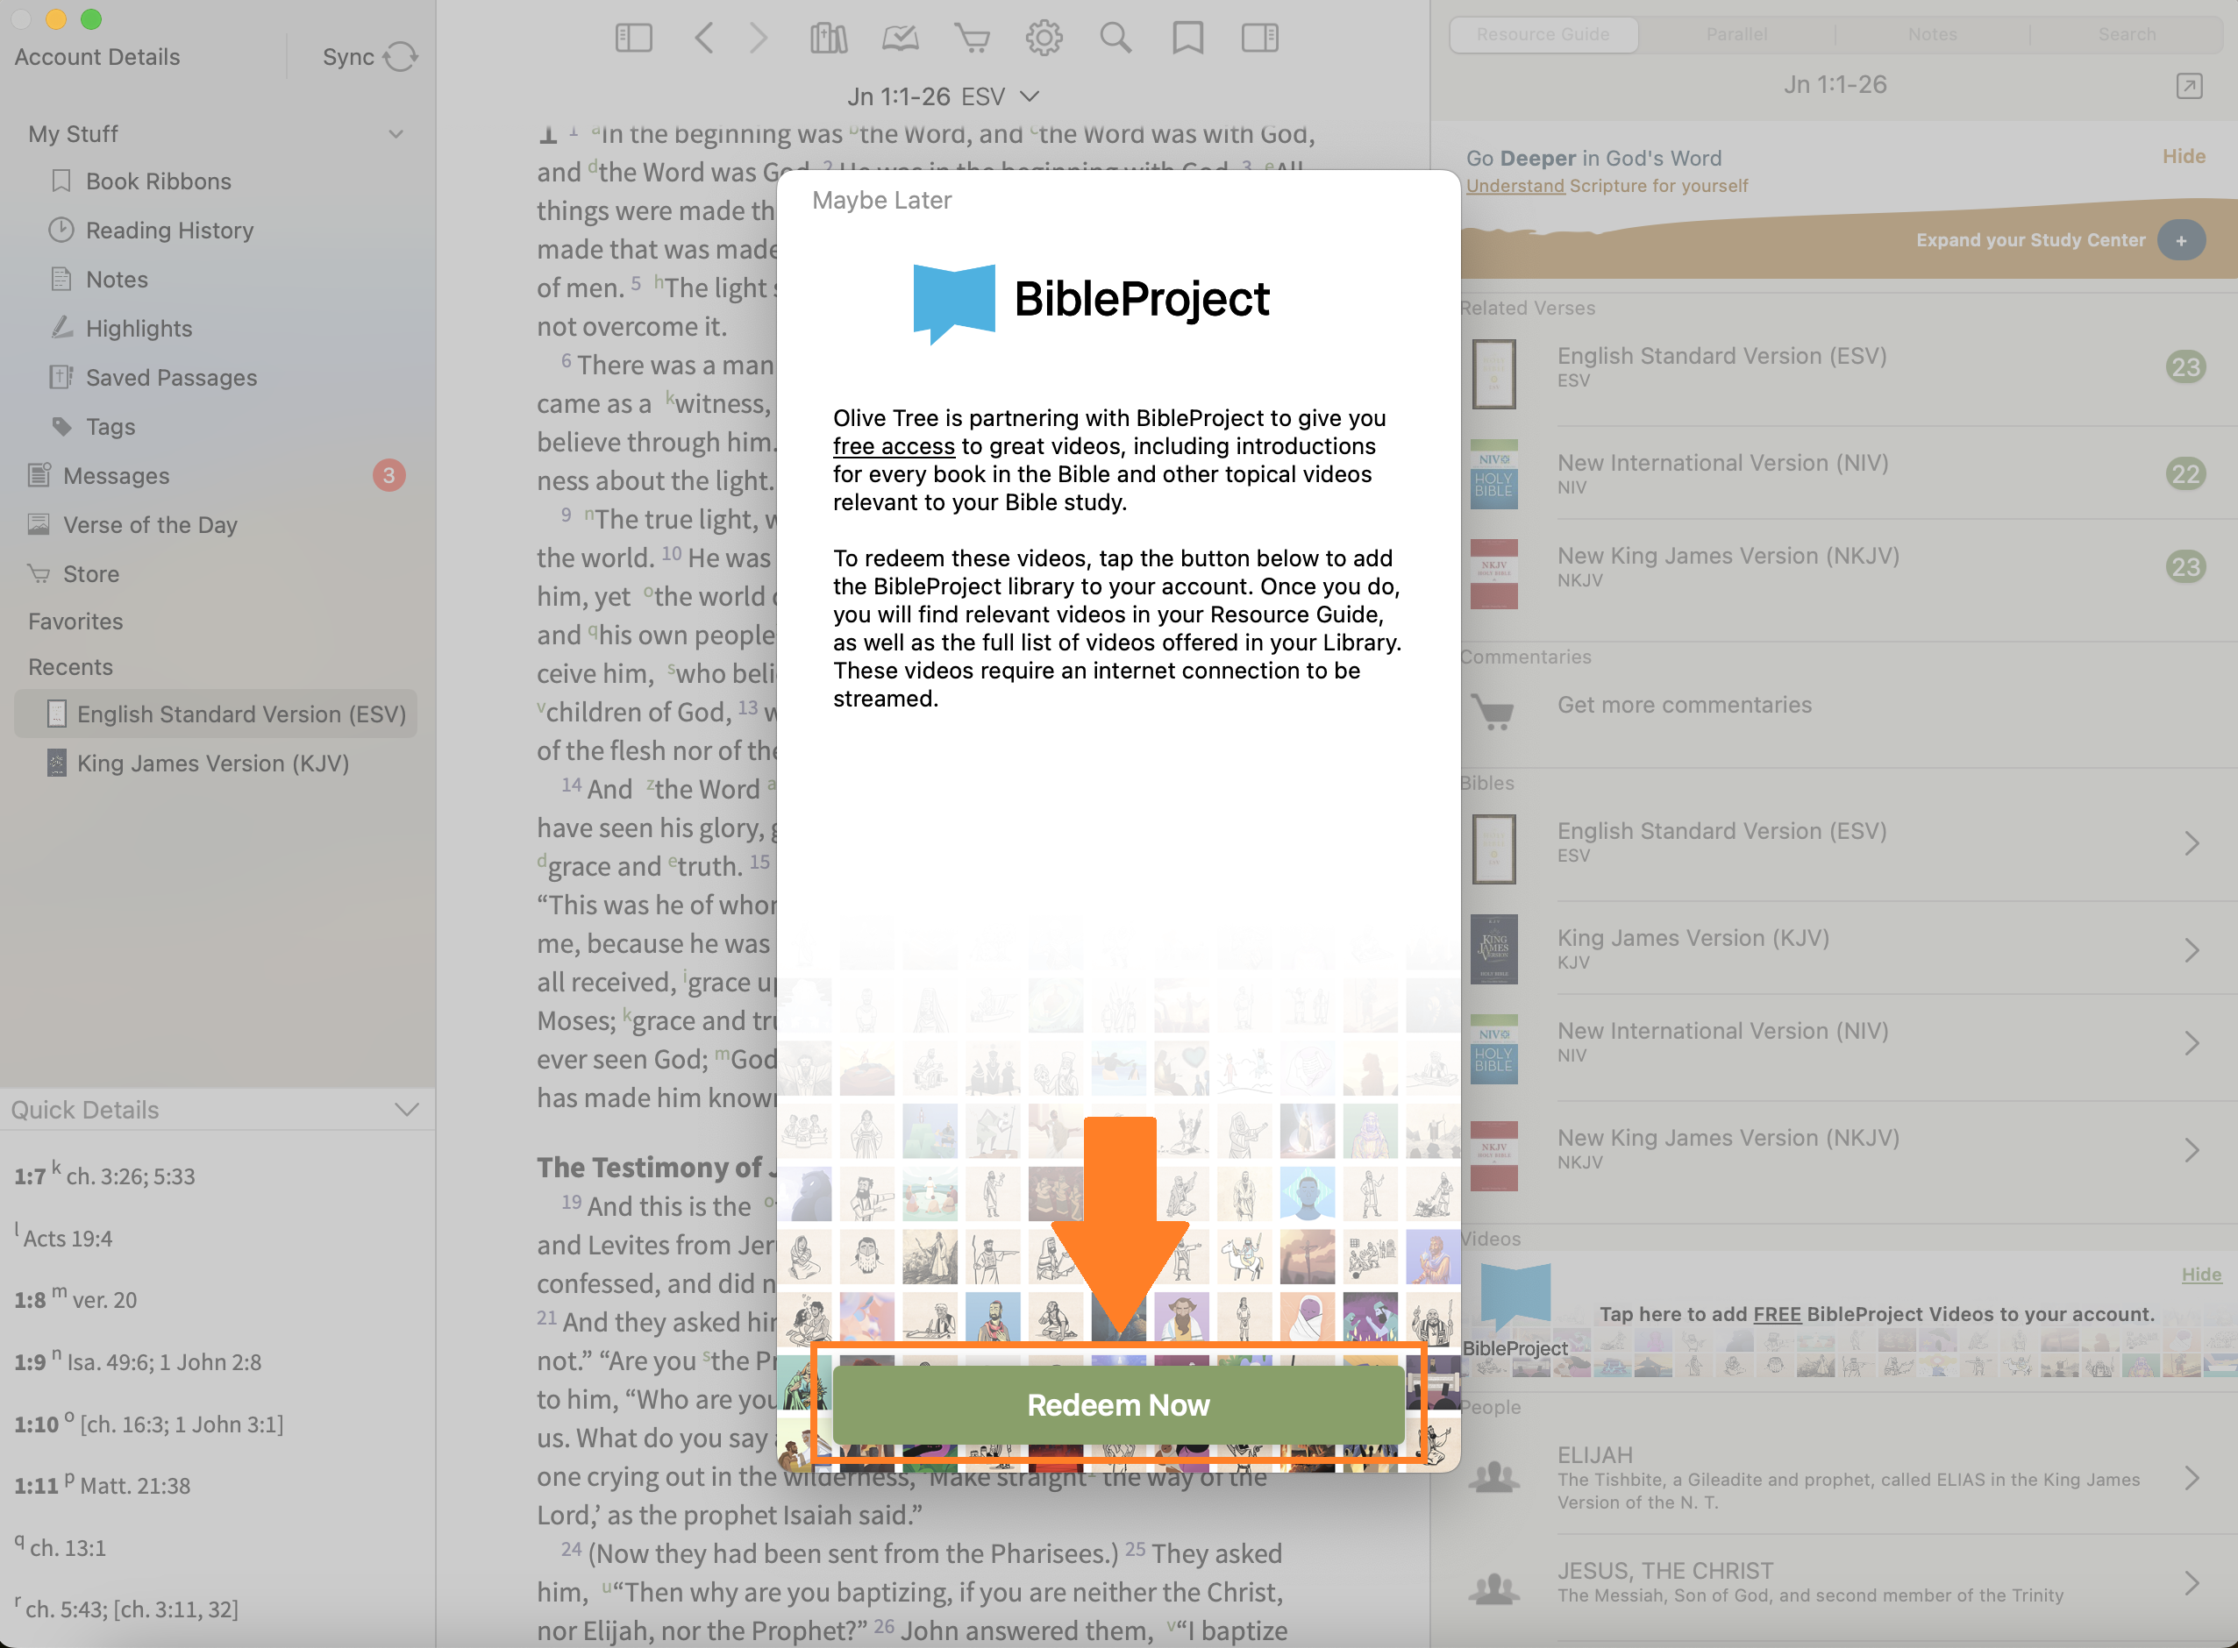2238x1648 pixels.
Task: Collapse the Quick Details panel
Action: tap(406, 1111)
